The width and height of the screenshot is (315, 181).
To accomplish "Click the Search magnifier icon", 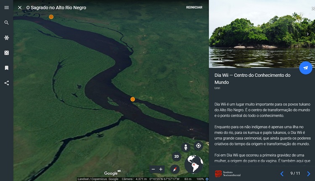I will click(6, 23).
